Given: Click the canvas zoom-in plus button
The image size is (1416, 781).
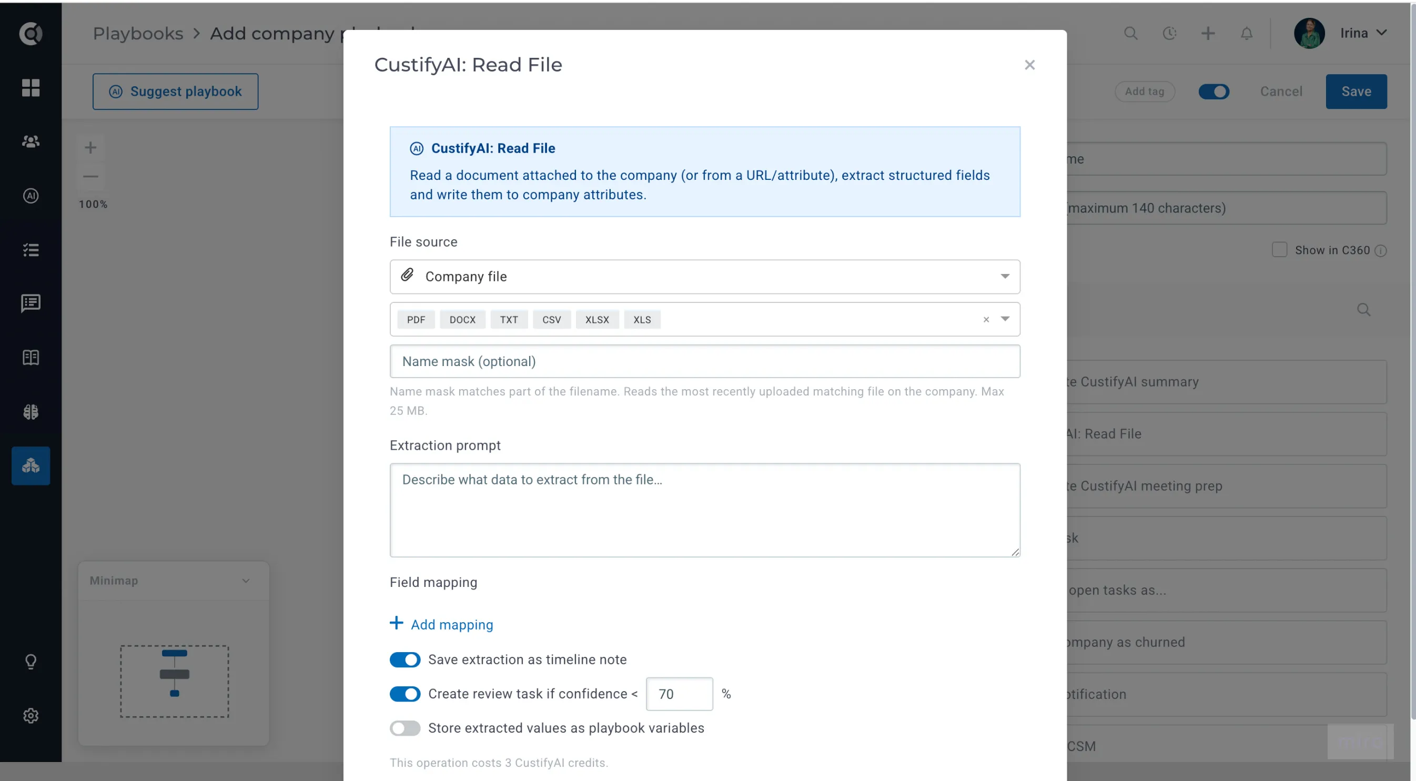Looking at the screenshot, I should click(x=90, y=147).
